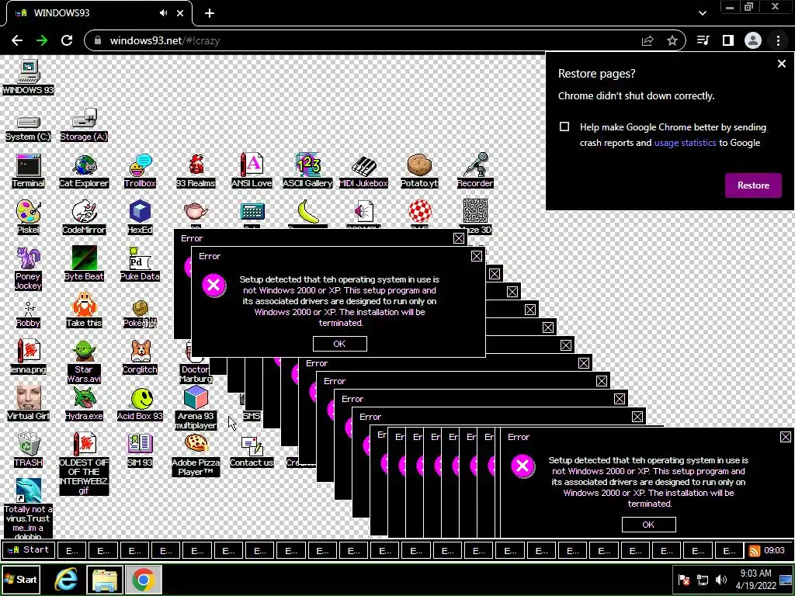Screen dimensions: 795x596
Task: Follow the usage statistics link
Action: coord(685,143)
